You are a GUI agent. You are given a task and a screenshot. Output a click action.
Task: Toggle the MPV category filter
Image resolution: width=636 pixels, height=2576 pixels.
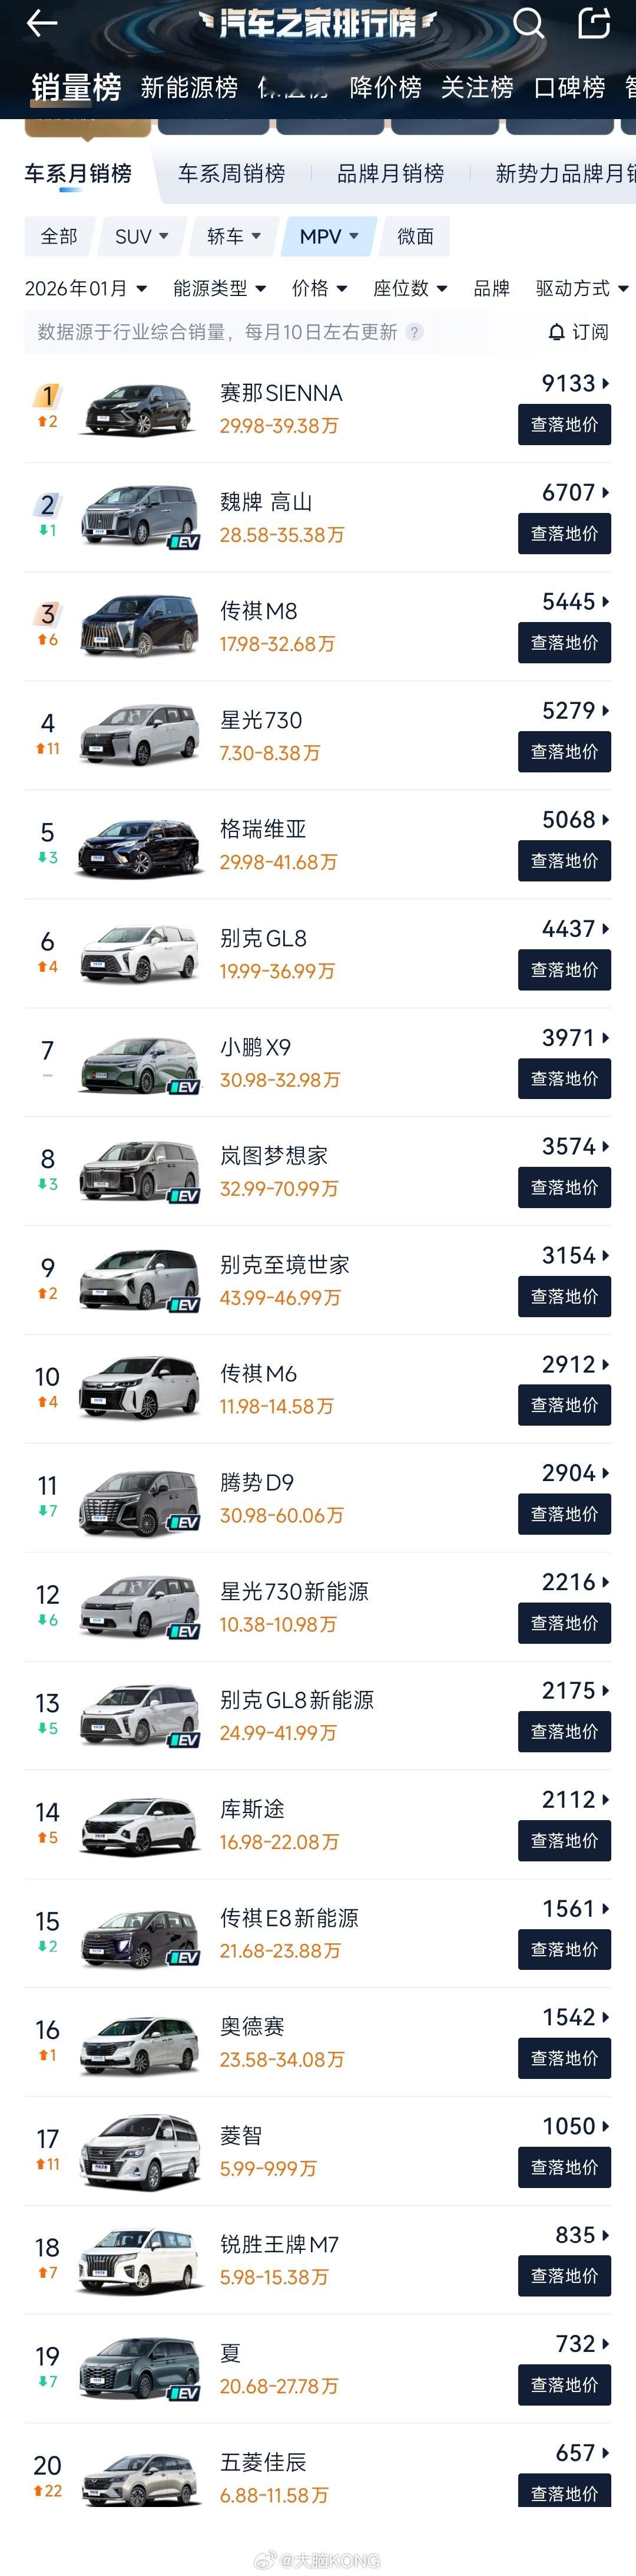(329, 237)
